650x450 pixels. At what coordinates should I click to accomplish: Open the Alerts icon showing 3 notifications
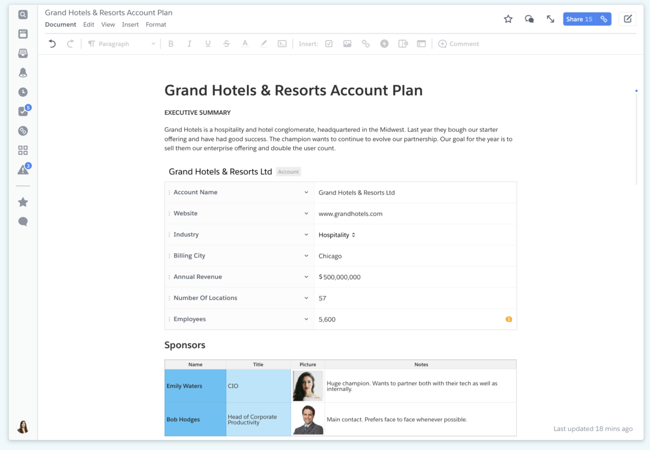(23, 170)
